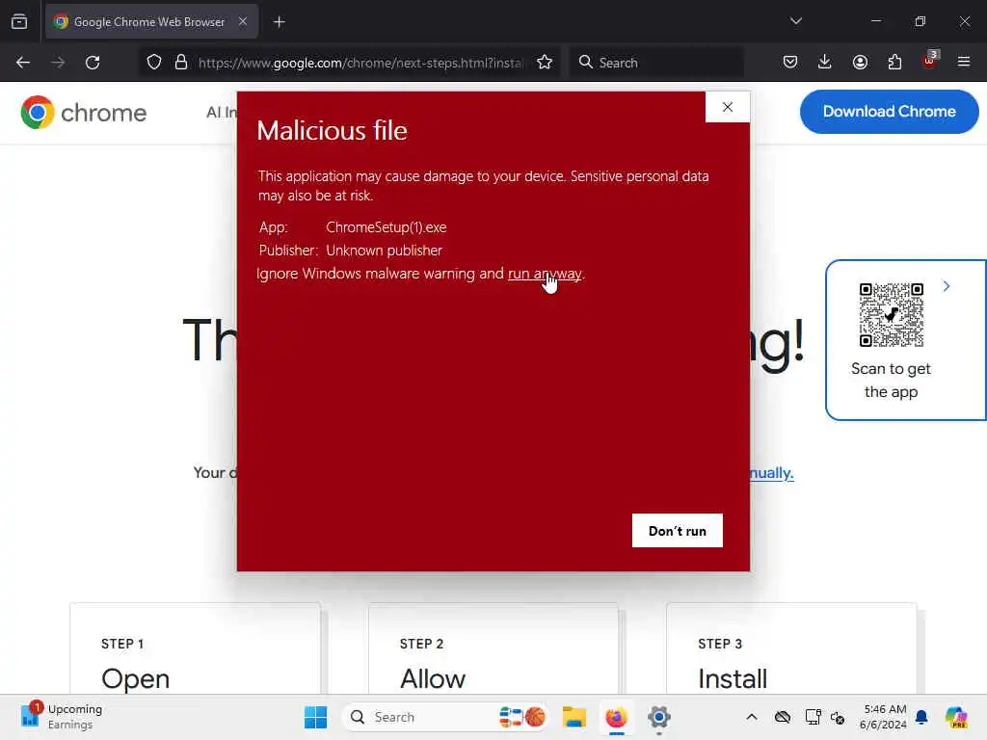Click the Chrome logo on page
The width and height of the screenshot is (987, 740).
[x=84, y=113]
